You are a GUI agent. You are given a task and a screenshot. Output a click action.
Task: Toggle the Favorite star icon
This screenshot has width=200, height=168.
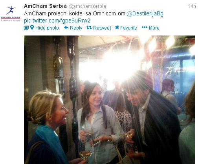117,27
